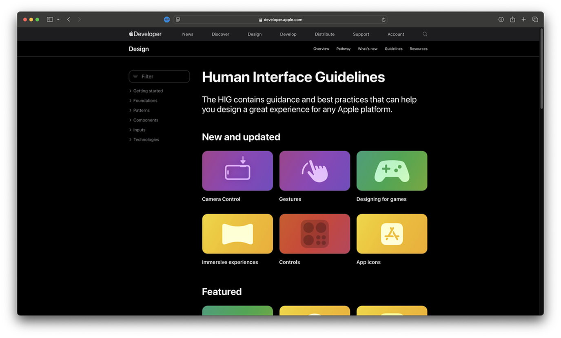
Task: Go back with the back arrow
Action: [69, 20]
